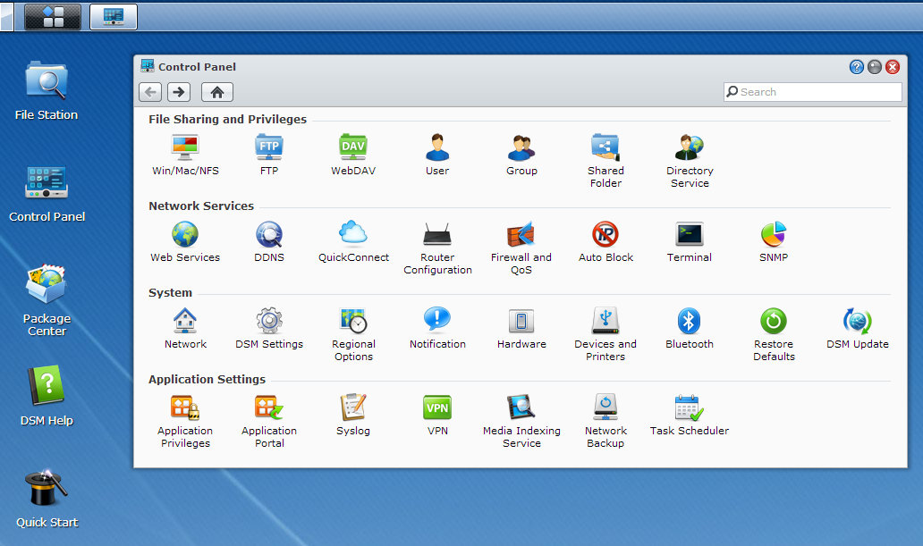Screen dimensions: 923x546
Task: Open Directory Service settings
Action: (x=690, y=161)
